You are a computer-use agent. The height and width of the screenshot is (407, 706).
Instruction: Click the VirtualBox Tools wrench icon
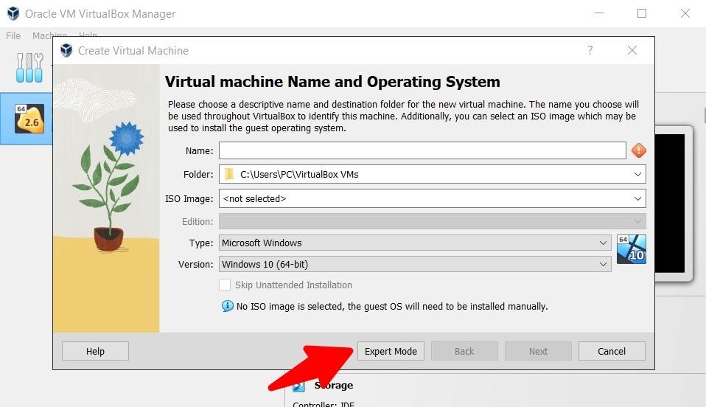click(x=29, y=67)
